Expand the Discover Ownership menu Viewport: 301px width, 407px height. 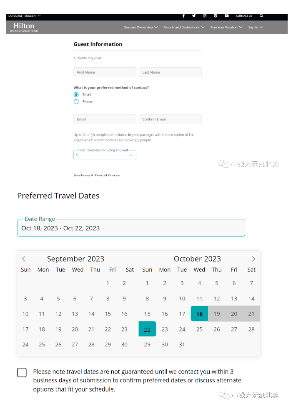tap(140, 28)
